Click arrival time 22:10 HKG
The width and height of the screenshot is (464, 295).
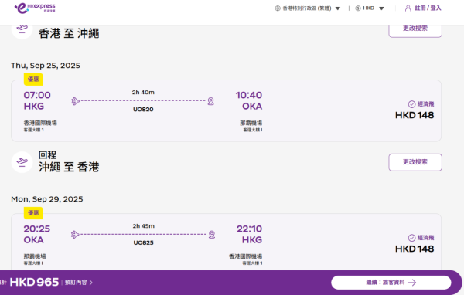250,234
